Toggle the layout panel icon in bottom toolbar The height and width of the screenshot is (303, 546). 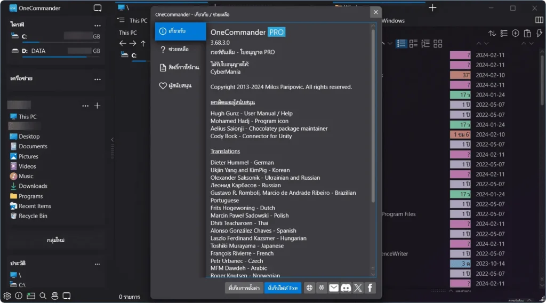pyautogui.click(x=31, y=296)
